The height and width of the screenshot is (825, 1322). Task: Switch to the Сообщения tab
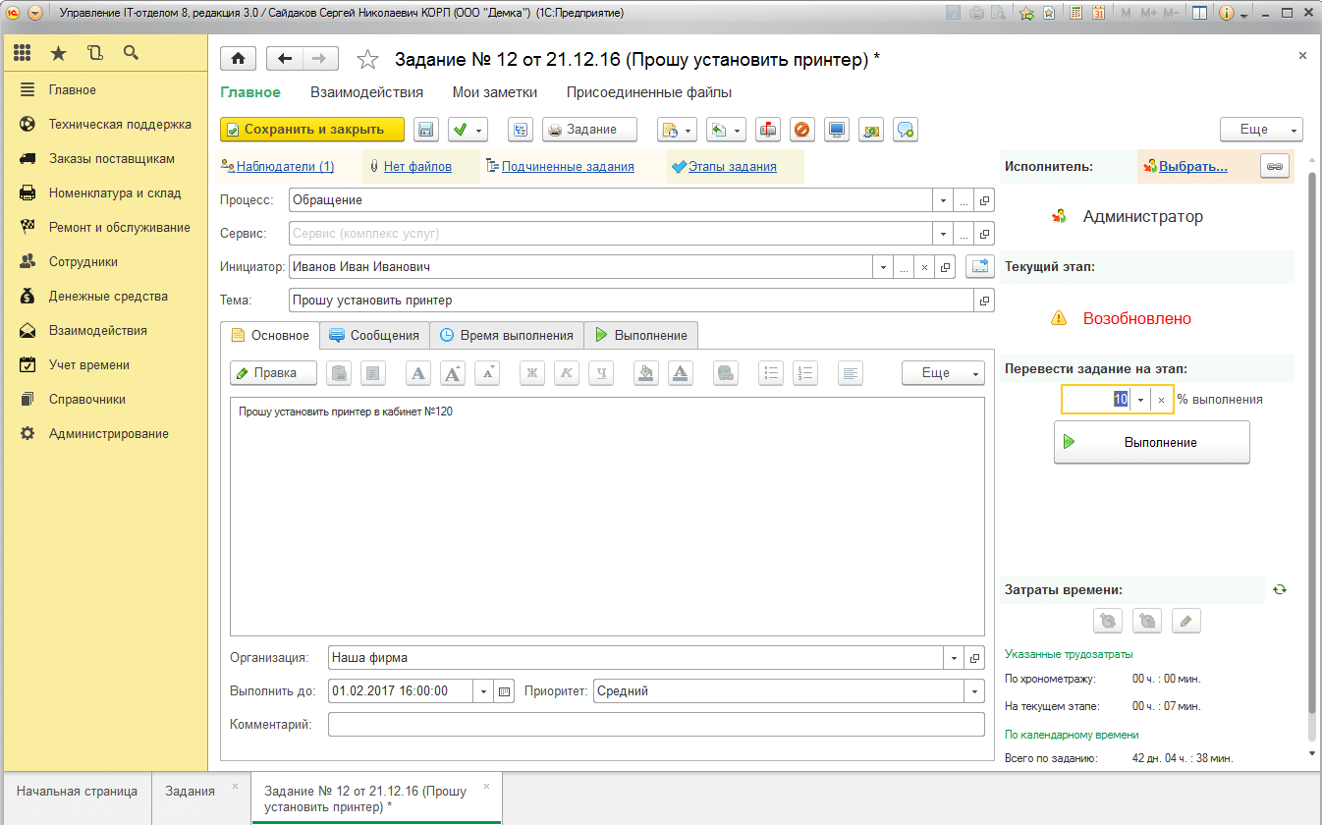tap(374, 335)
